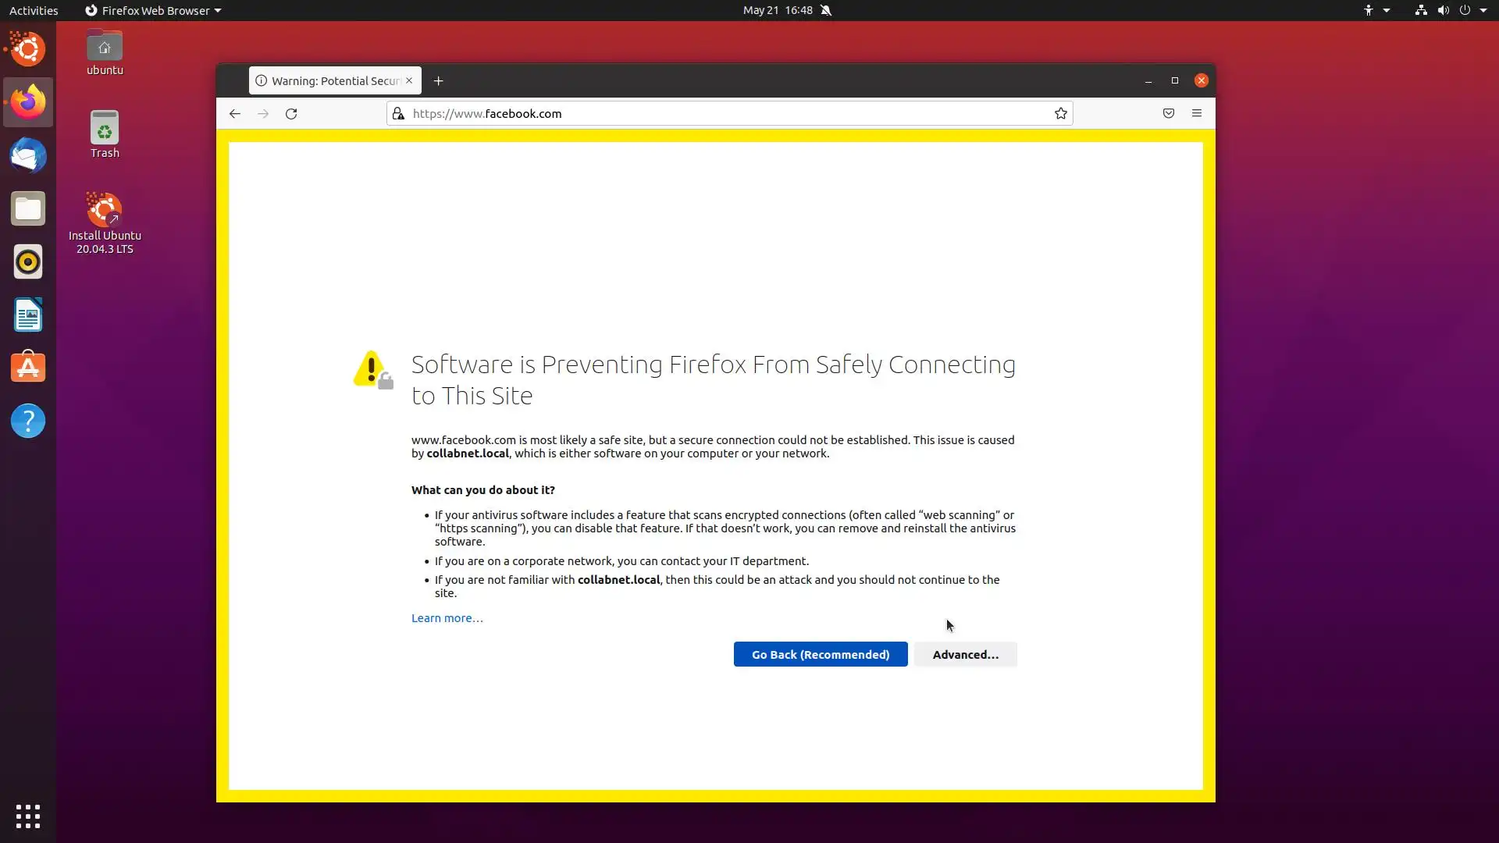This screenshot has height=843, width=1499.
Task: Open Ubuntu Software from dock
Action: point(28,368)
